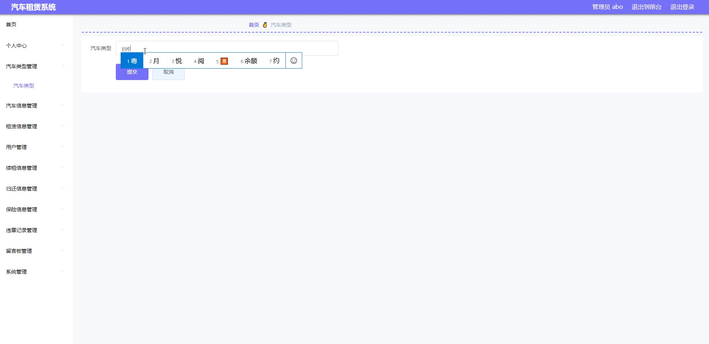The height and width of the screenshot is (344, 709).
Task: Choose IME candidate 1 粤
Action: click(132, 61)
